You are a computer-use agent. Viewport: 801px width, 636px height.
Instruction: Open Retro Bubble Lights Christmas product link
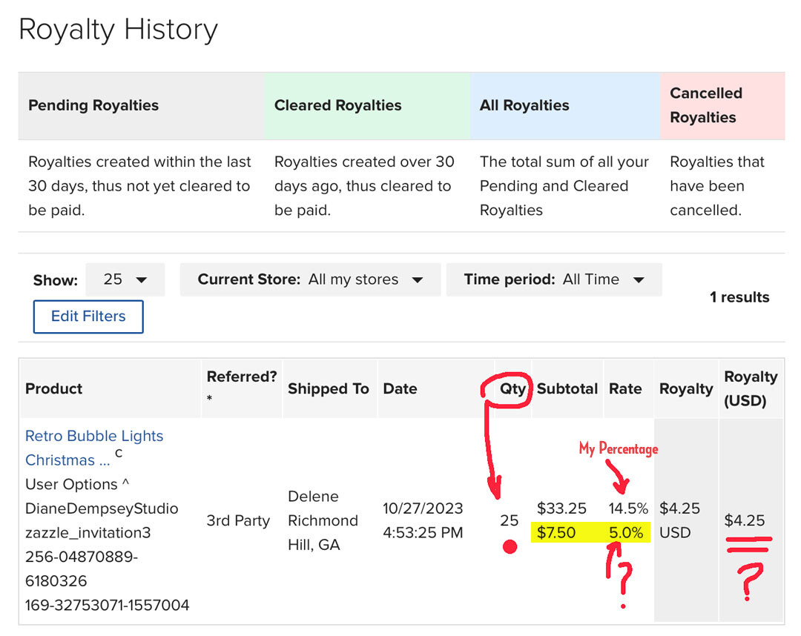pos(94,448)
